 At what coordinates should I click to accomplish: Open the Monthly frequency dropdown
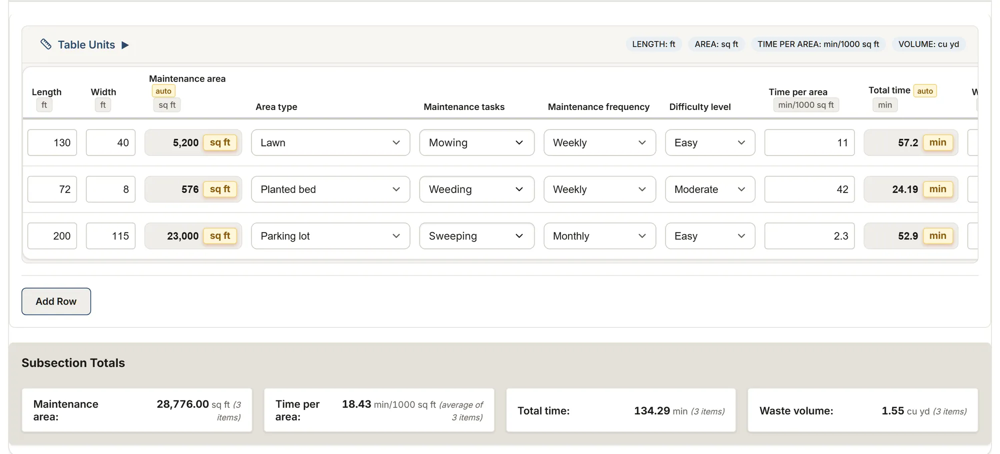tap(599, 235)
